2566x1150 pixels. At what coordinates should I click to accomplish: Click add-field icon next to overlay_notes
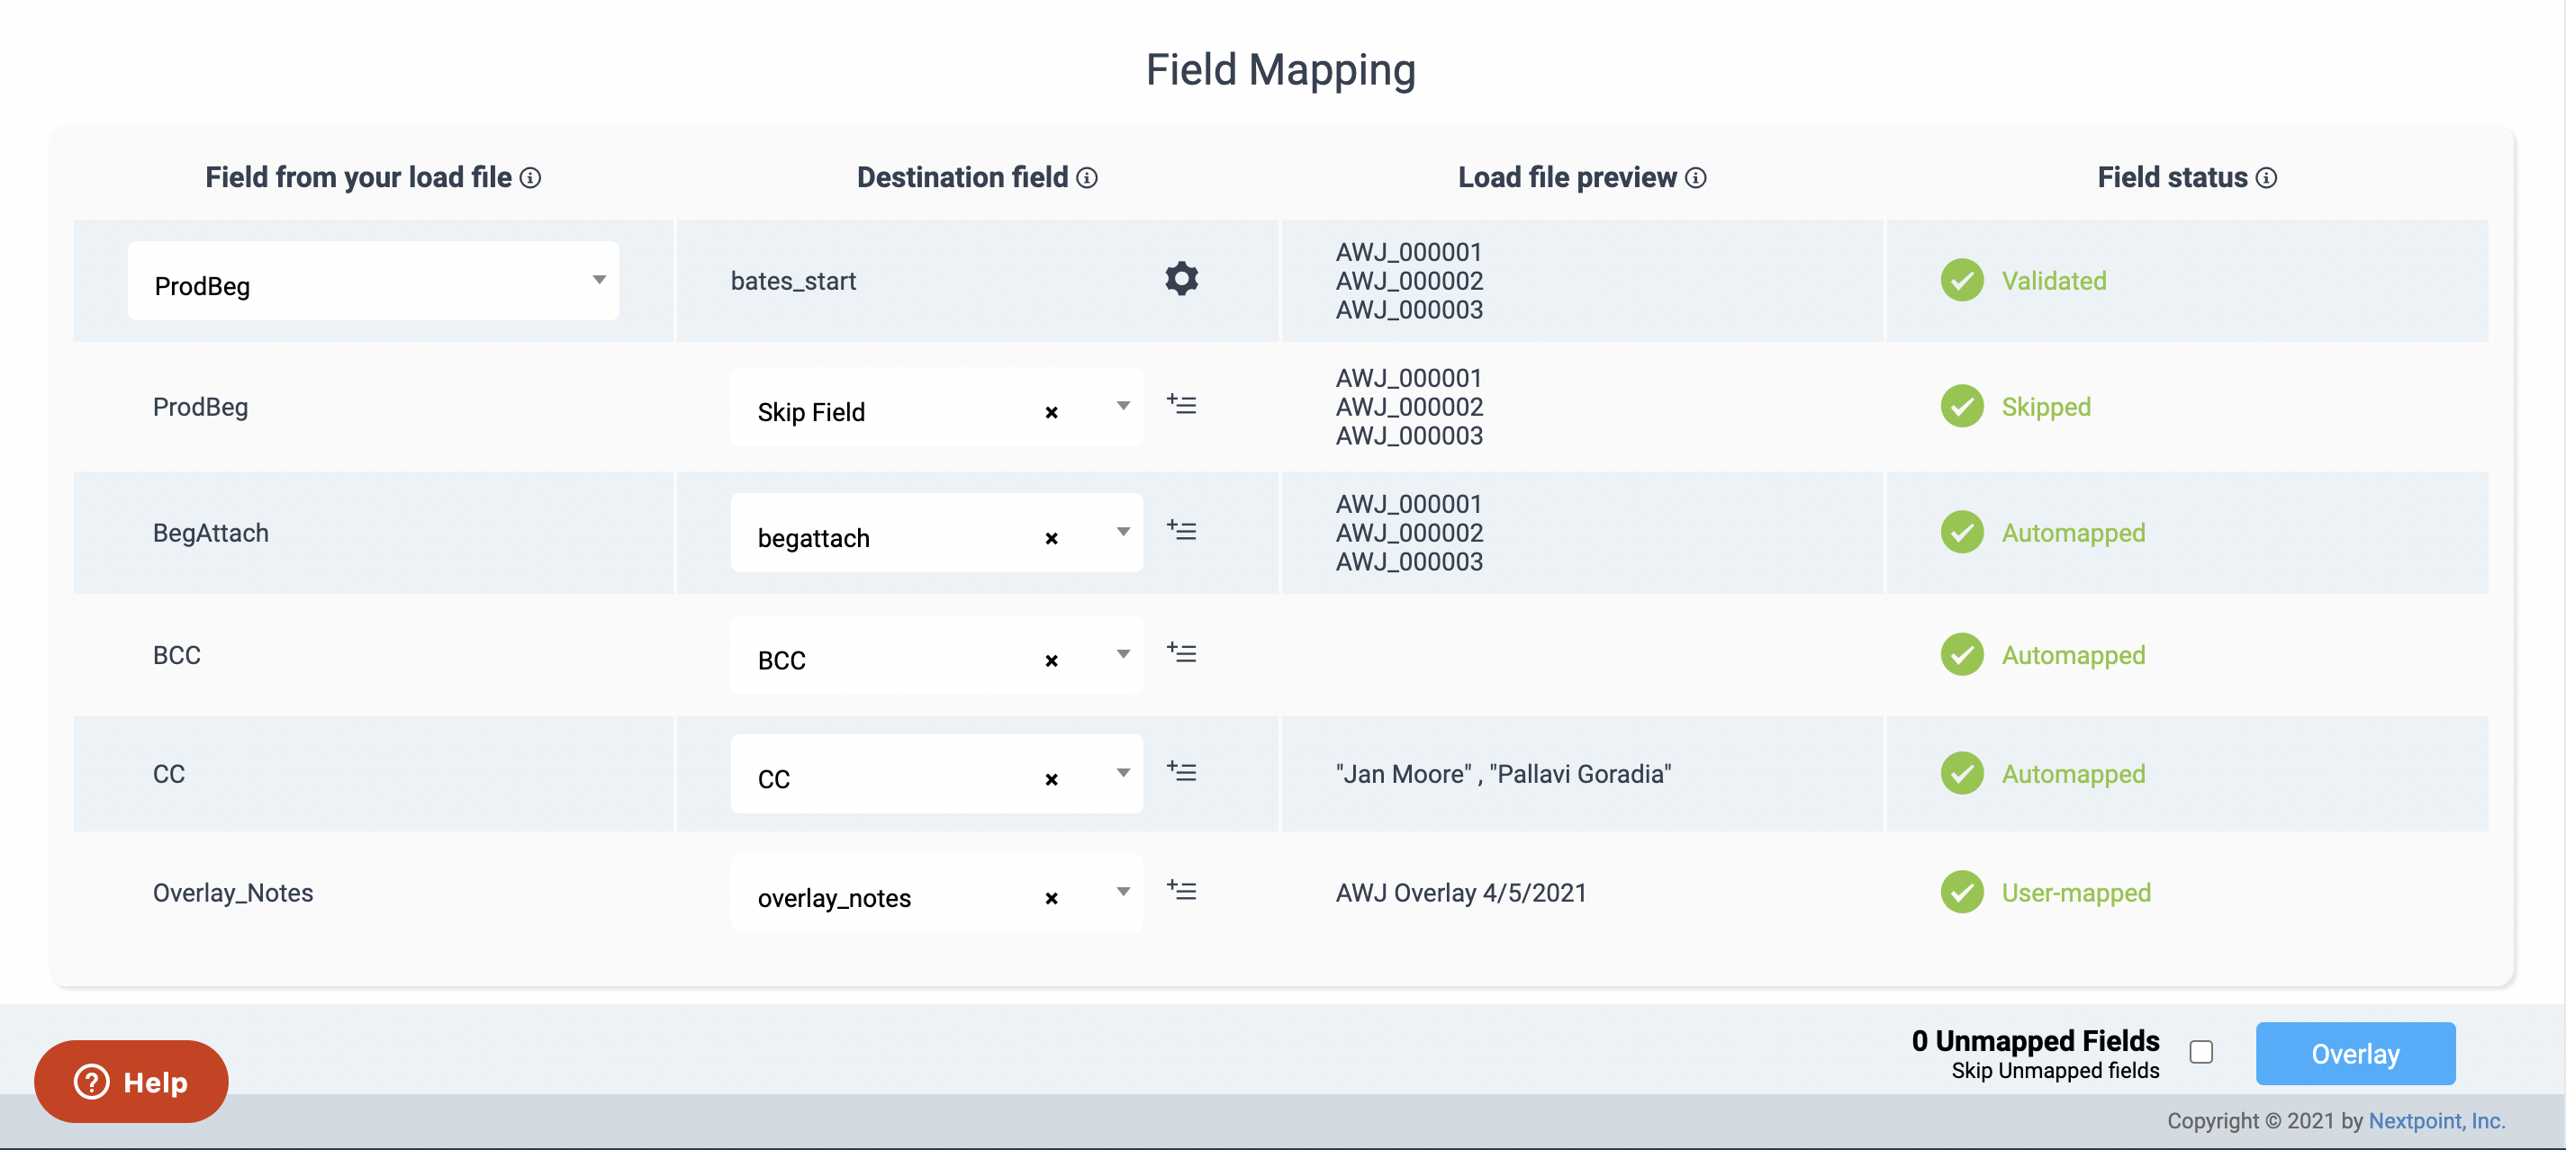[x=1181, y=890]
